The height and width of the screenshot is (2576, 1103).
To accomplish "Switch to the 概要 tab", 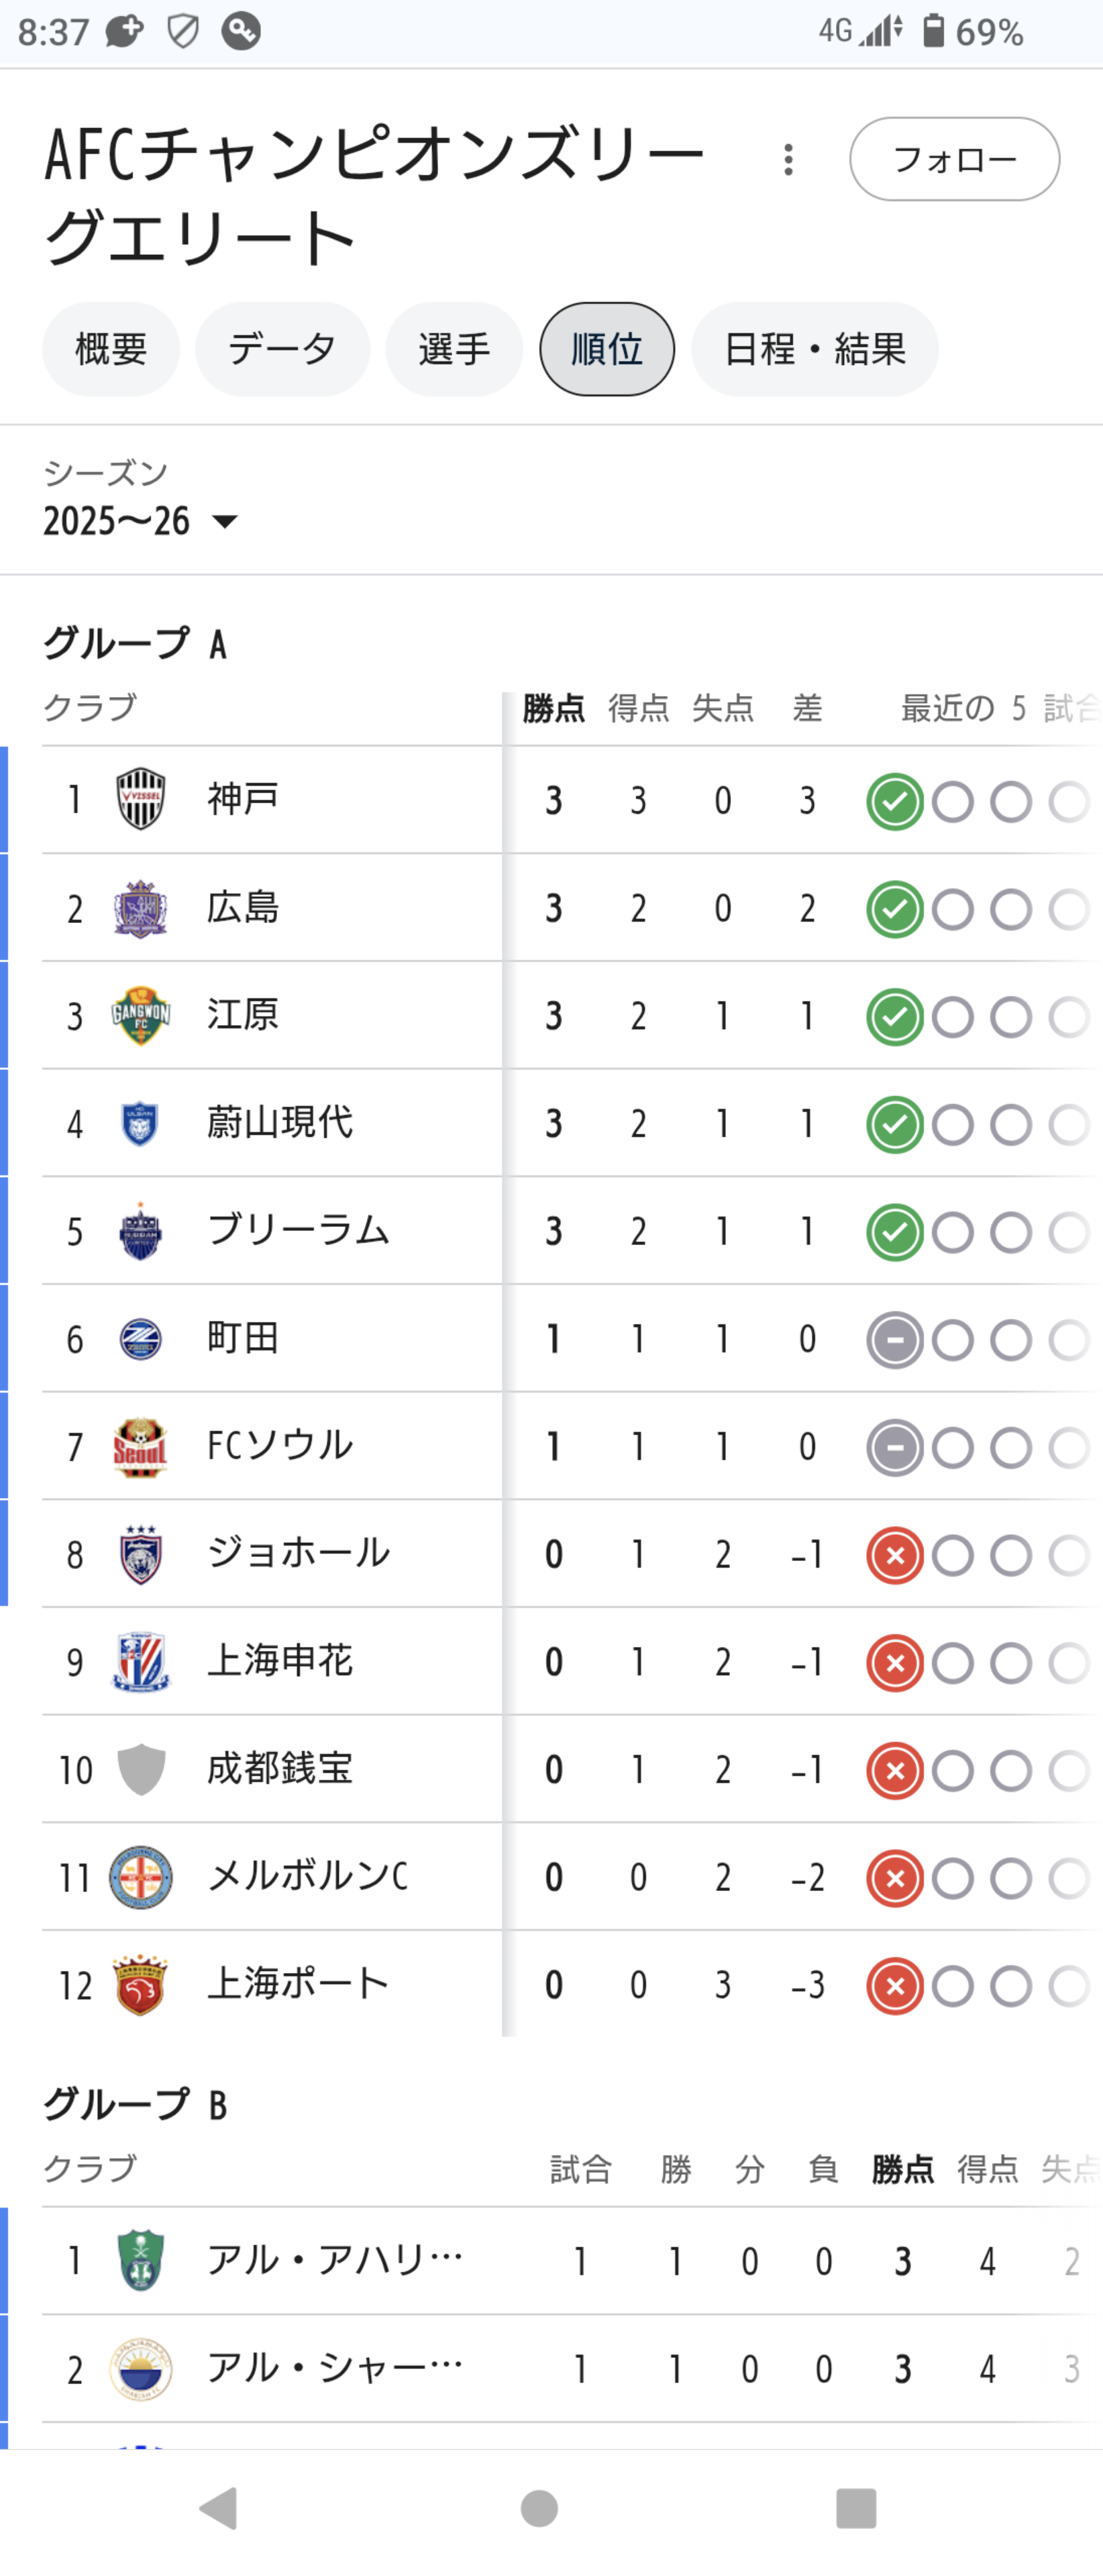I will pyautogui.click(x=111, y=349).
